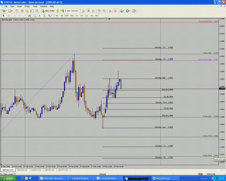Image resolution: width=226 pixels, height=181 pixels.
Task: Switch to the USDJPY,H1 chart tab
Action: [36, 170]
